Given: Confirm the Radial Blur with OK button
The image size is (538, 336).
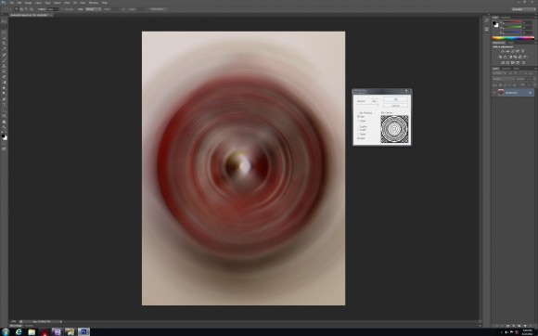Looking at the screenshot, I should pos(395,99).
